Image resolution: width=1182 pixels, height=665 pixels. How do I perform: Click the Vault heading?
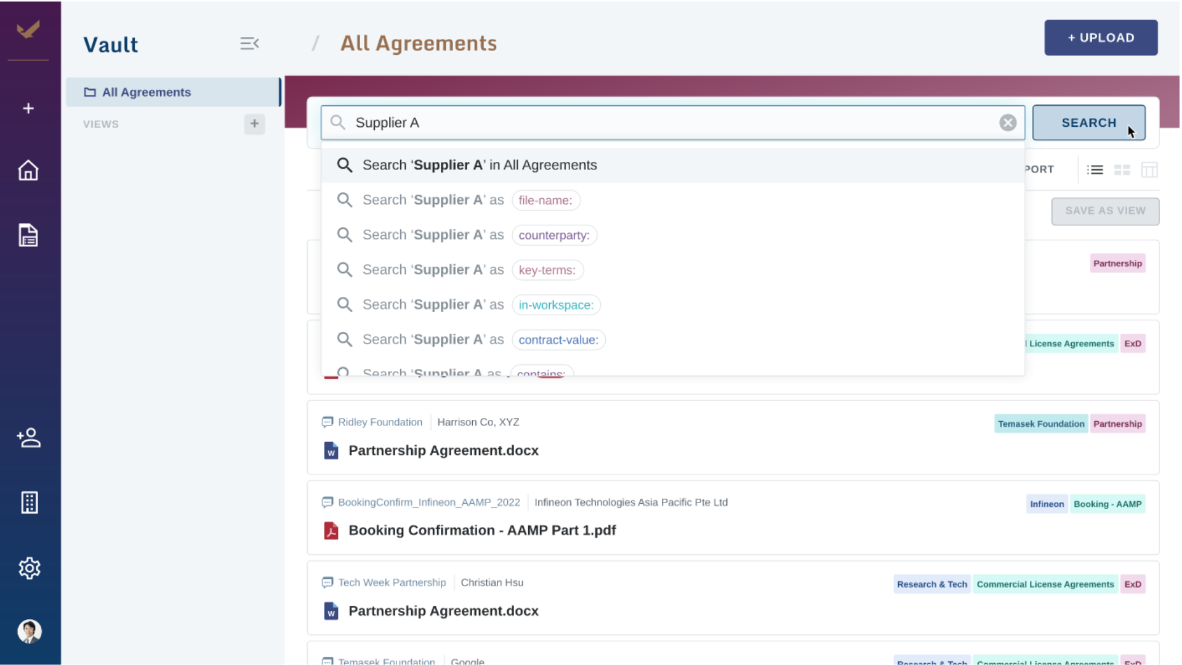coord(111,44)
